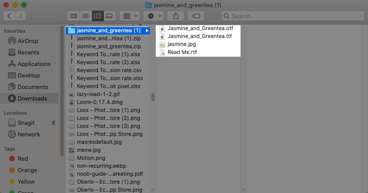Switch to gallery view
The image size is (368, 193).
(x=109, y=16)
